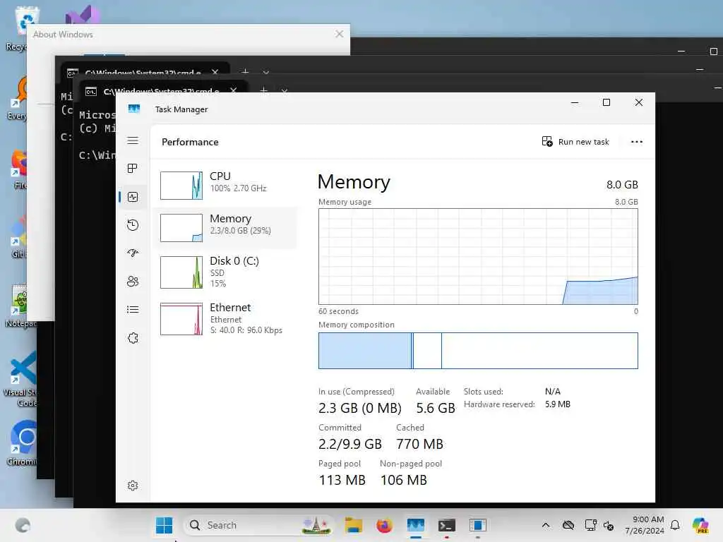Open the notification bell icon
The height and width of the screenshot is (542, 723).
pos(675,525)
